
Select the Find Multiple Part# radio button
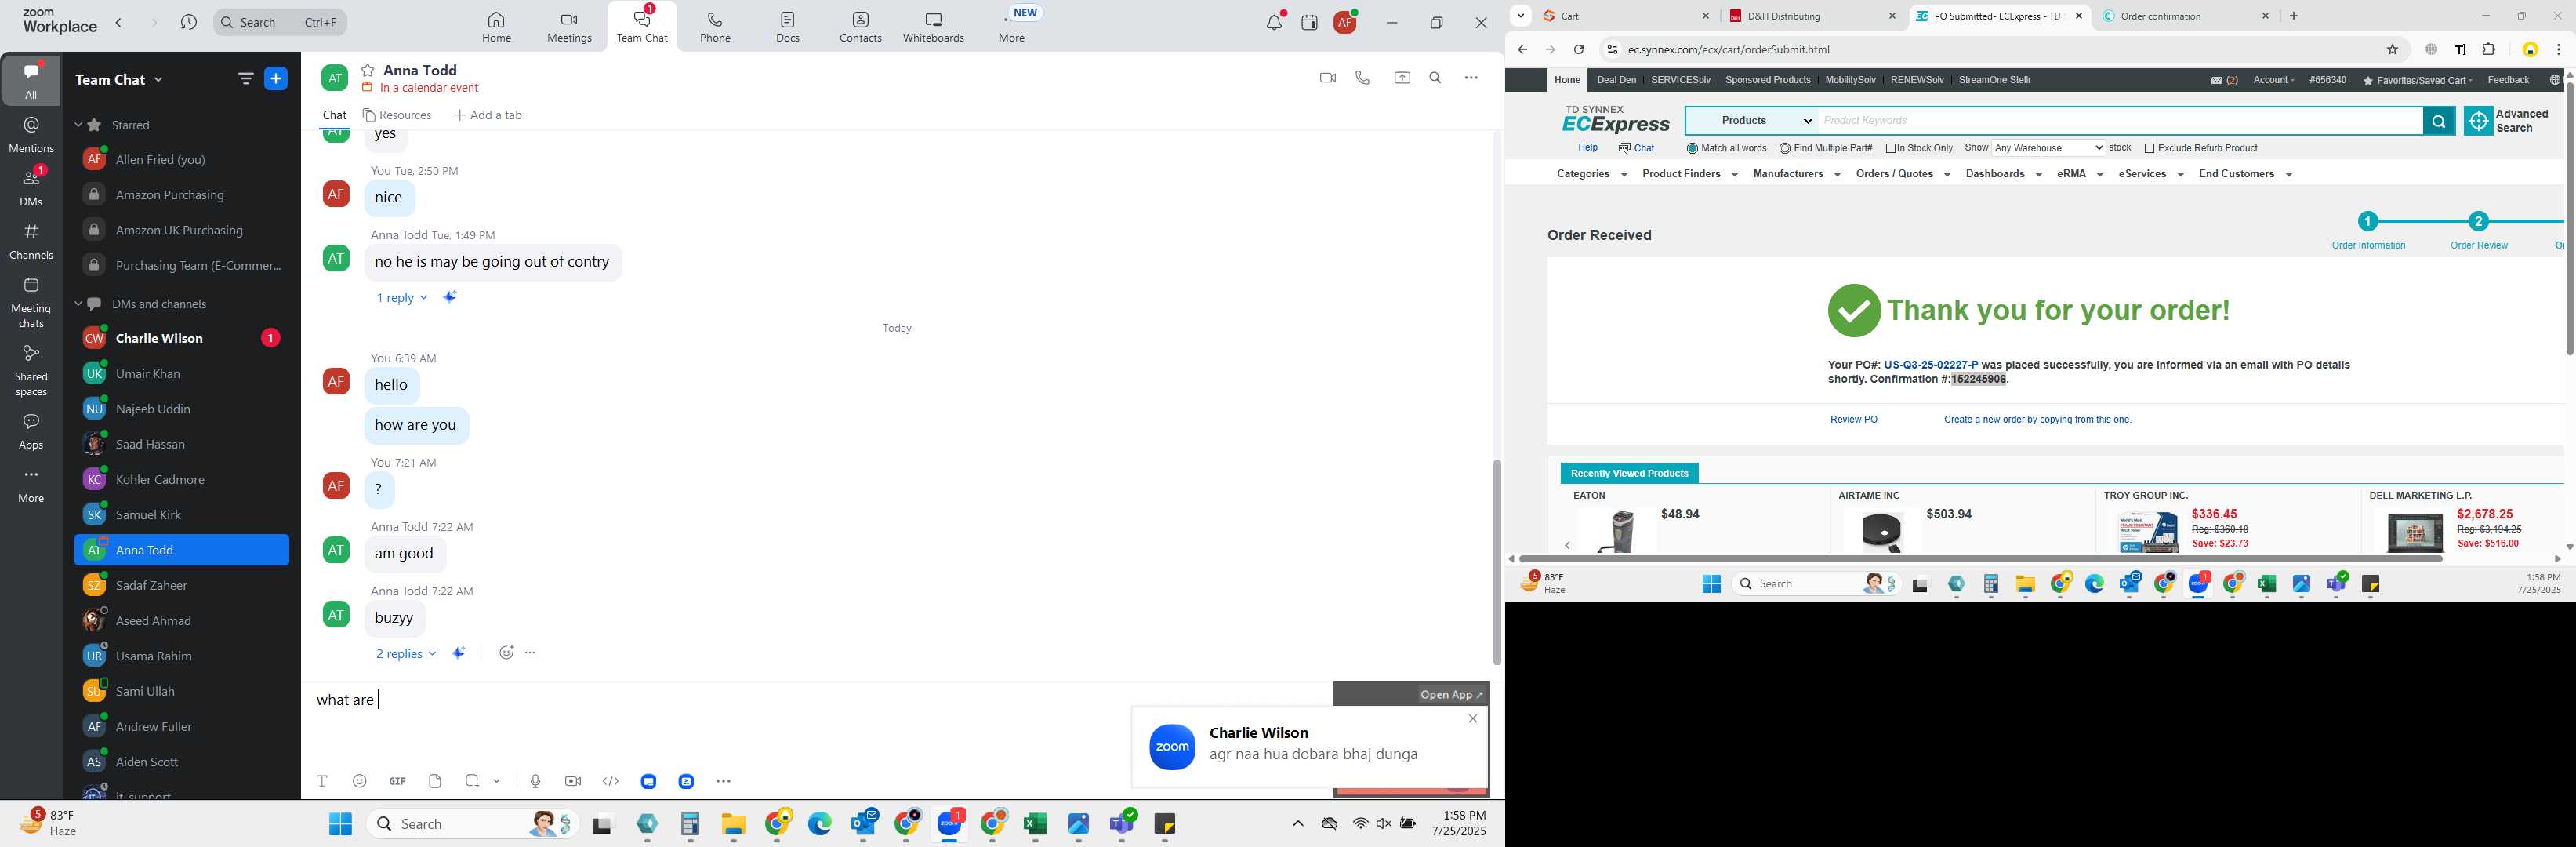(1785, 148)
